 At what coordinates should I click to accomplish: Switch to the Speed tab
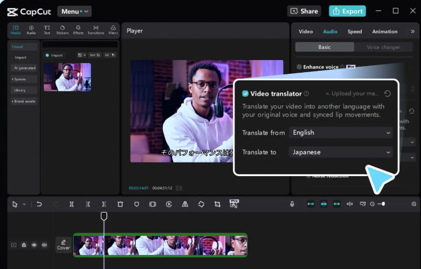354,31
